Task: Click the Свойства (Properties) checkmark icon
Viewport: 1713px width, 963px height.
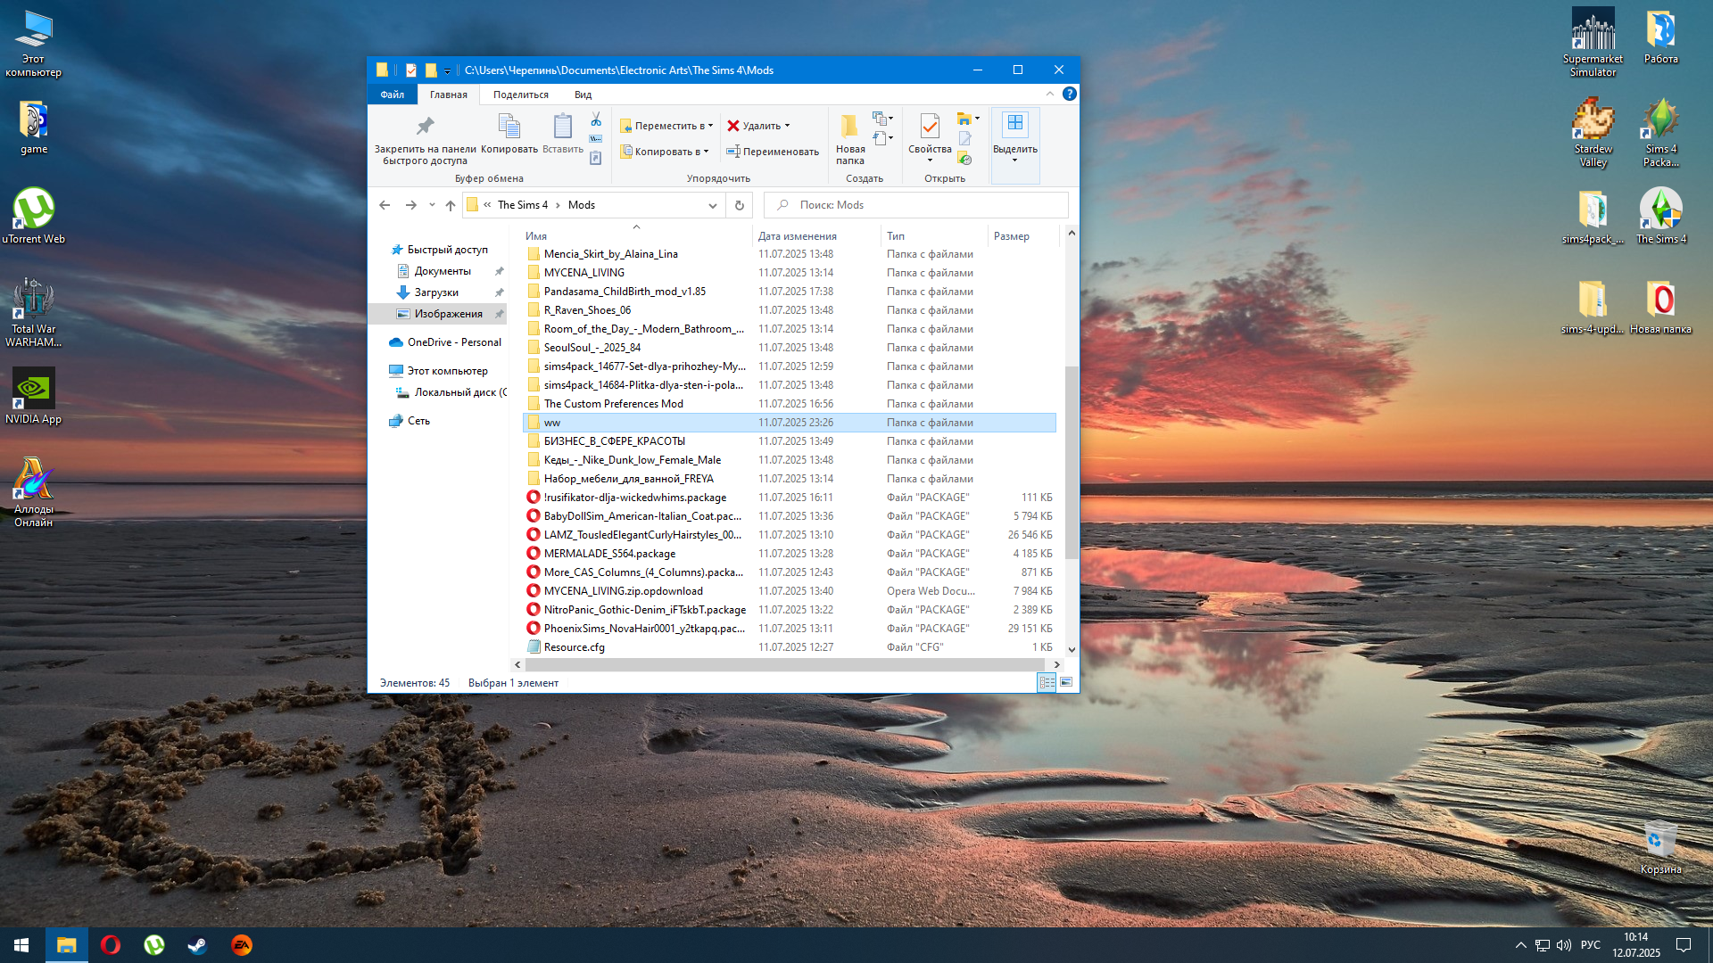Action: point(930,126)
